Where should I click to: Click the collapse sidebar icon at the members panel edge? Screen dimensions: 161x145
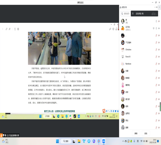coord(160,7)
